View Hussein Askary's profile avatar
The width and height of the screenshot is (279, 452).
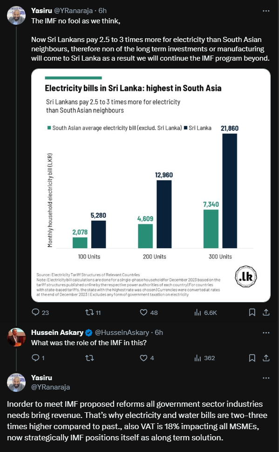(16, 337)
